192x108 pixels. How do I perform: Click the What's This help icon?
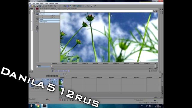(95, 6)
